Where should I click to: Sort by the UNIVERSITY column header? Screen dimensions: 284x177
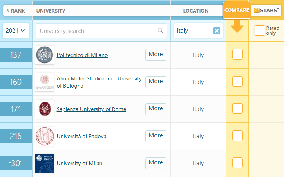tap(51, 11)
